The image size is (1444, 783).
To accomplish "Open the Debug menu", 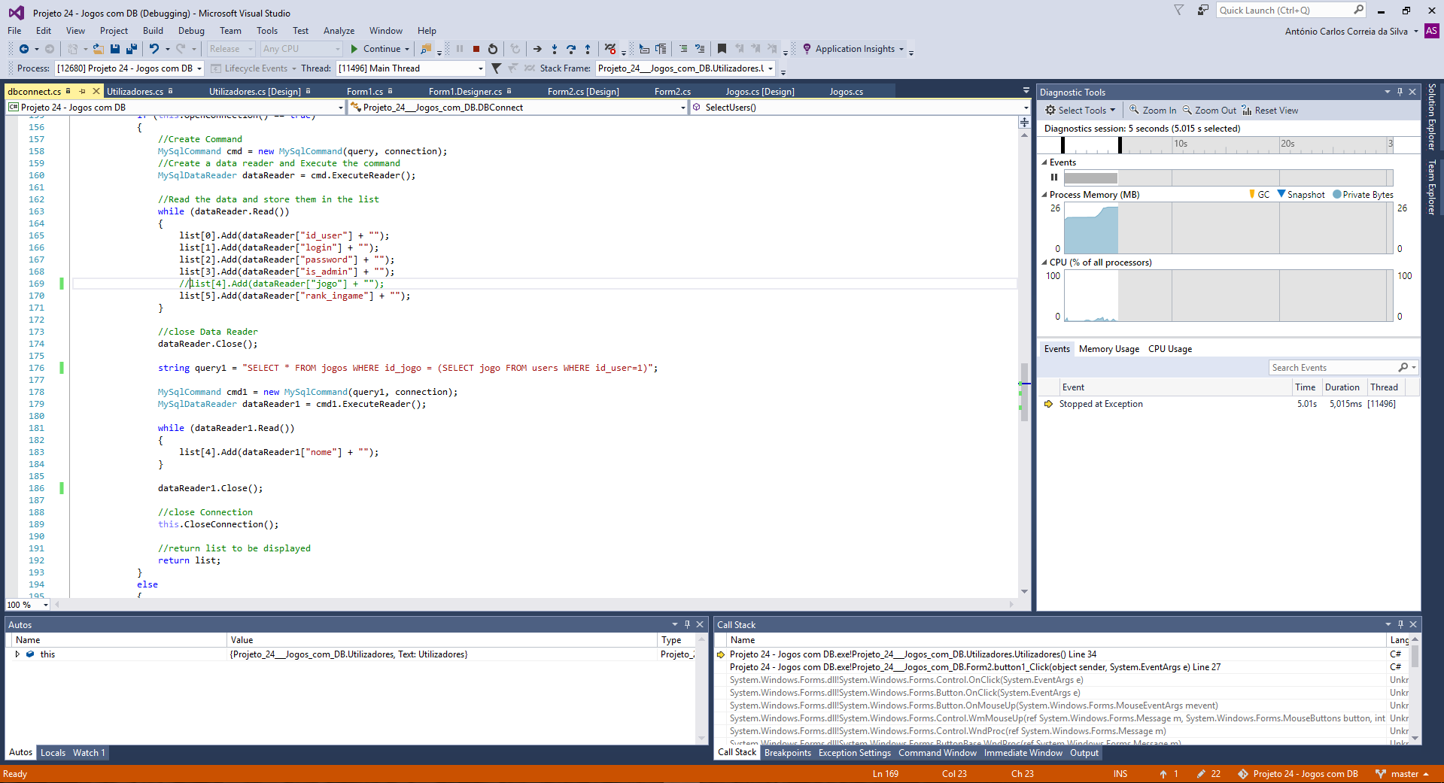I will 191,31.
